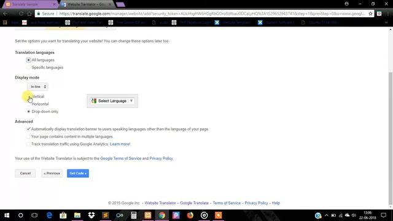Choose the Drop-down only option
Viewport: 393px width, 221px height.
click(29, 112)
